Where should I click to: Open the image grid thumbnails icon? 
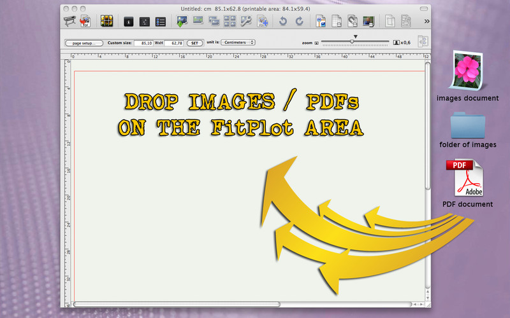coord(106,21)
